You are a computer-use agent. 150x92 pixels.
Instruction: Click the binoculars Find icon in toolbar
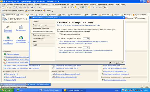(40, 7)
